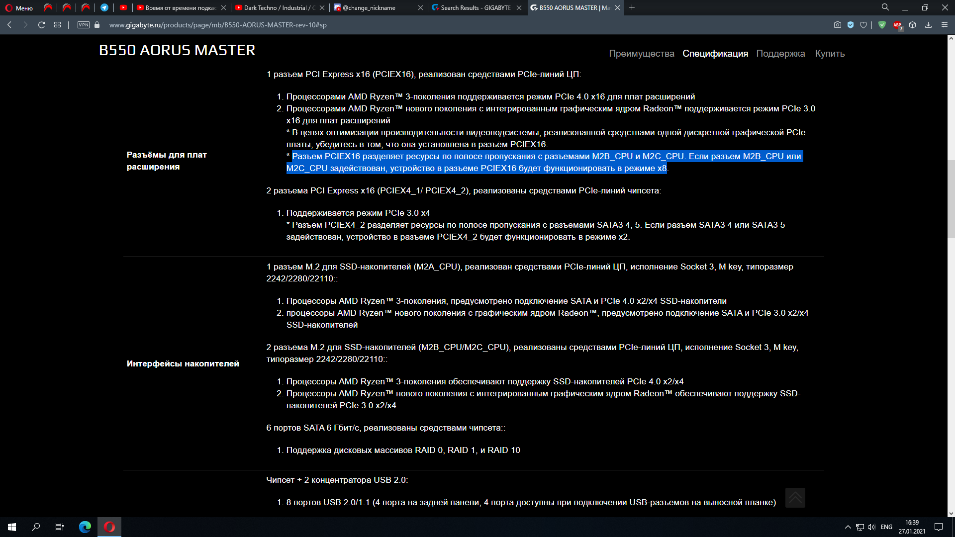This screenshot has height=537, width=955.
Task: Toggle the VPN badge in address bar
Action: [x=84, y=25]
